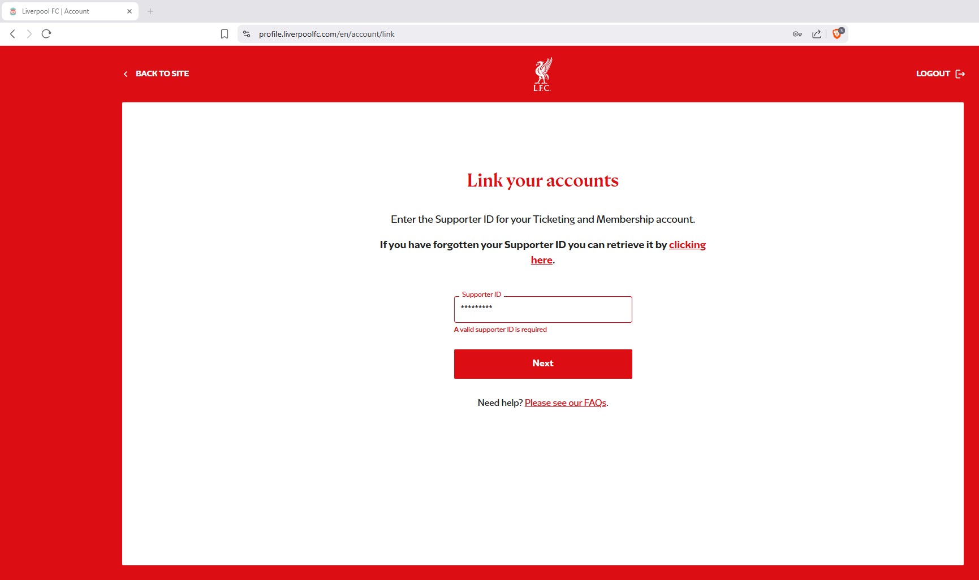This screenshot has width=979, height=580.
Task: Click the BACK TO SITE link
Action: tap(162, 73)
